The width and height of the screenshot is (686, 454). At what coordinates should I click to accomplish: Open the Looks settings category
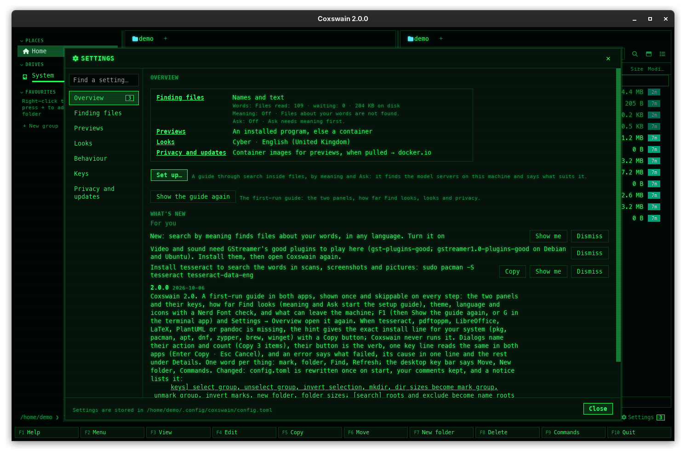104,143
